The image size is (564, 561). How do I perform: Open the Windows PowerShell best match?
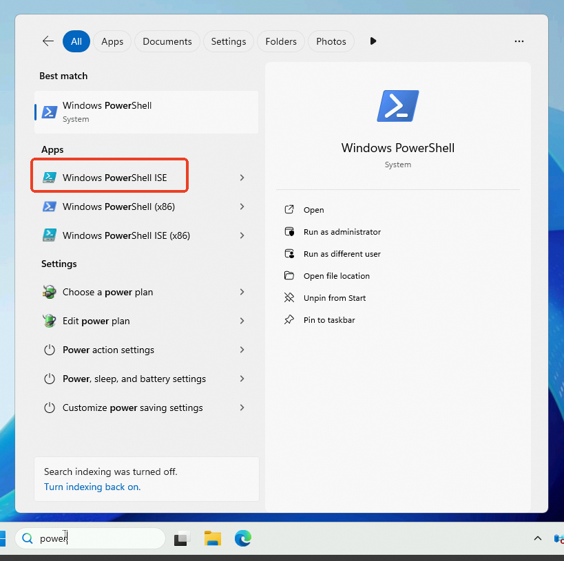147,112
